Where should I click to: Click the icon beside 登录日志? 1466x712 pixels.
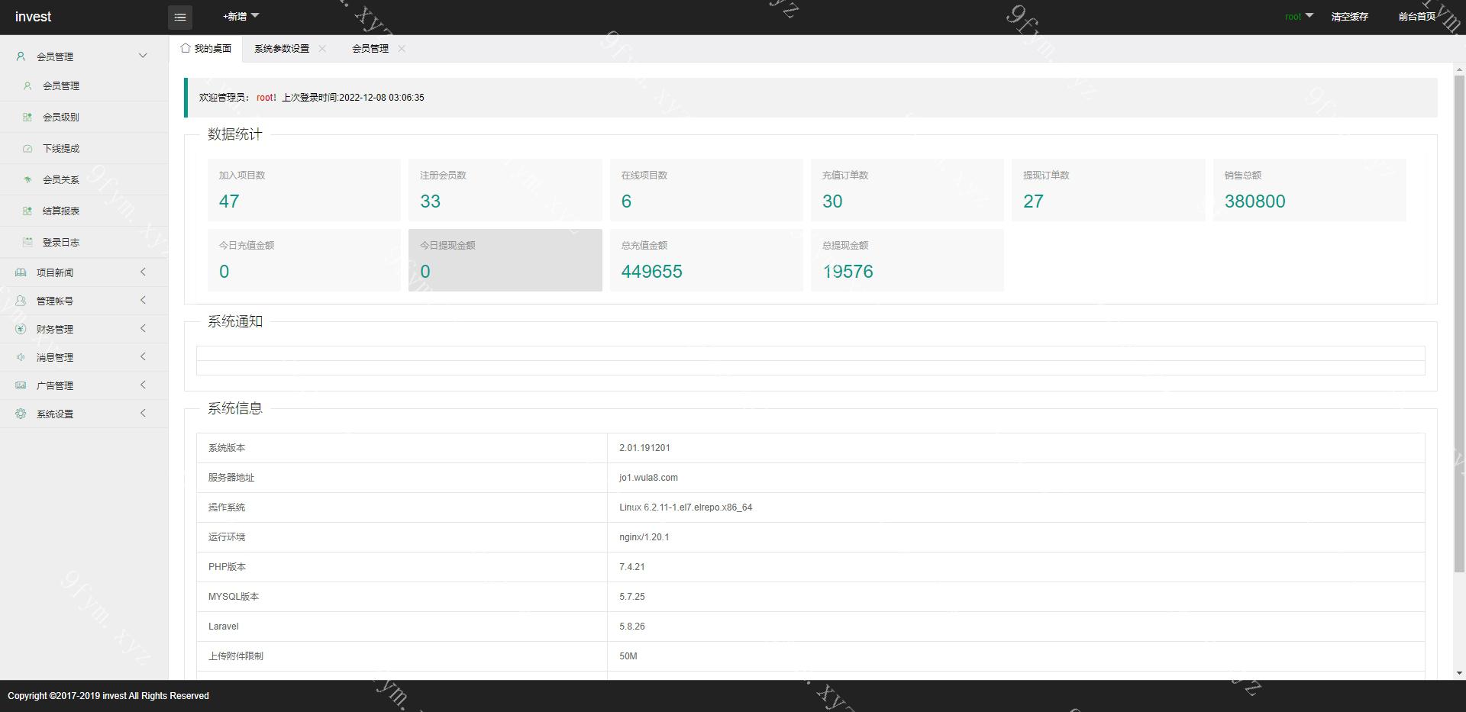27,242
